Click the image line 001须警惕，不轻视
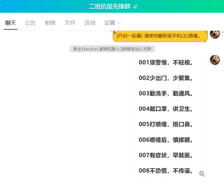 click(167, 63)
